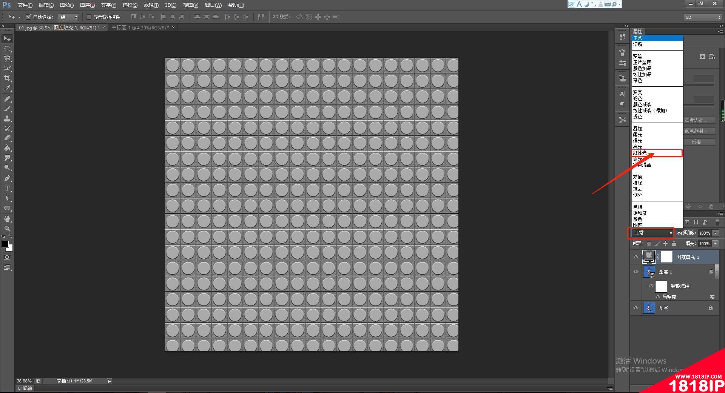725x393 pixels.
Task: Select the Brush tool
Action: [x=7, y=109]
